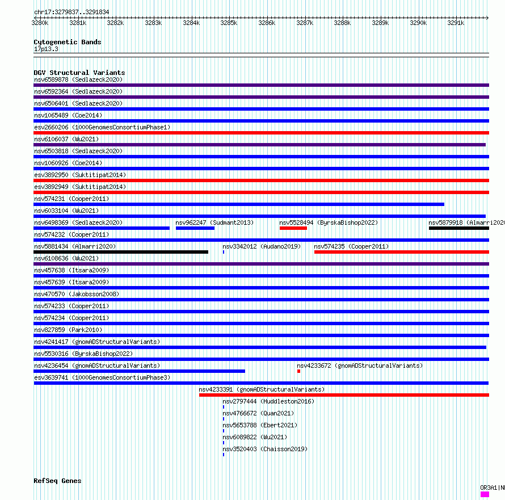Open nsv574231 (Cooper2011) variant
The height and width of the screenshot is (500, 505).
click(x=71, y=199)
